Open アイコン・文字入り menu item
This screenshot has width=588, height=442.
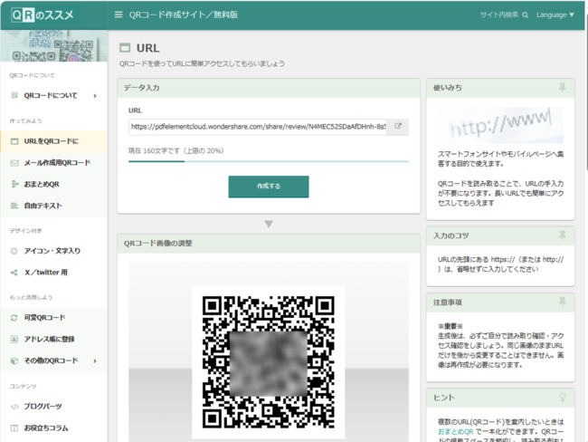(x=53, y=251)
